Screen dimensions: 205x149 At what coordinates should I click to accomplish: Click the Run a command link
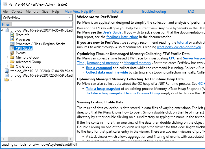(99, 68)
